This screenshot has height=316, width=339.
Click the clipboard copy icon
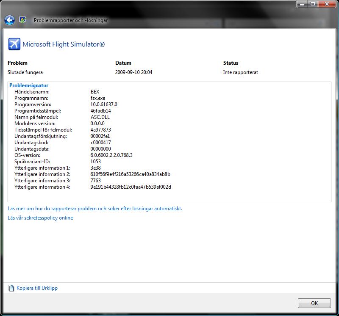11,288
